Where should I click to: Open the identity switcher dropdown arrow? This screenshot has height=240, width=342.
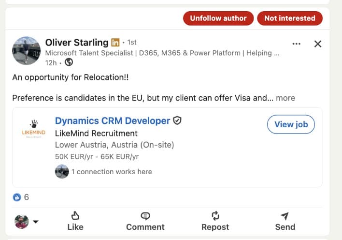[x=36, y=222]
